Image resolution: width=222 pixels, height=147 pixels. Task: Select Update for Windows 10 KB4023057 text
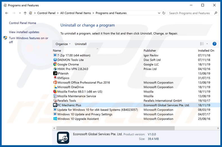[98, 110]
